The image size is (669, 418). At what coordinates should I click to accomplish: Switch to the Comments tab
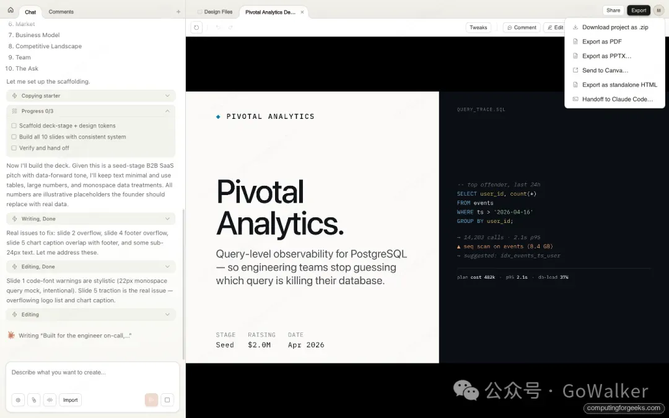click(x=61, y=12)
